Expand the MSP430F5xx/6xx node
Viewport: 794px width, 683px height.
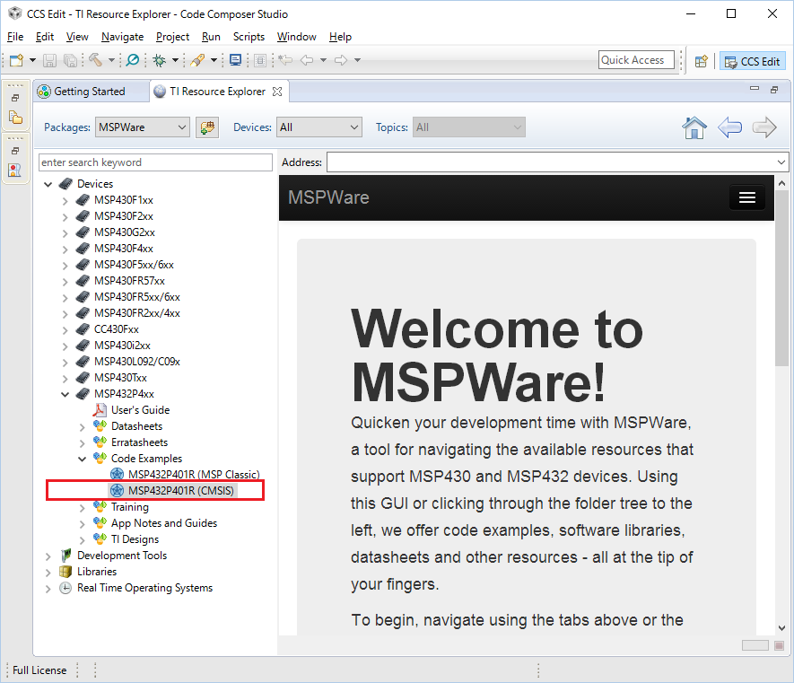pos(65,266)
